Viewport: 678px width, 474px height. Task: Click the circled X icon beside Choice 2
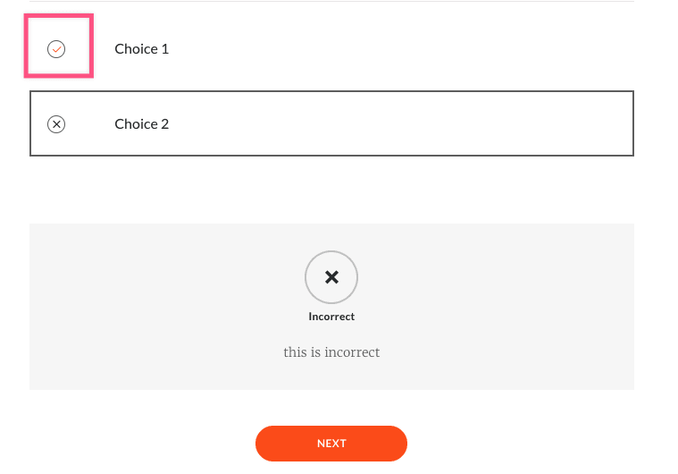coord(56,124)
